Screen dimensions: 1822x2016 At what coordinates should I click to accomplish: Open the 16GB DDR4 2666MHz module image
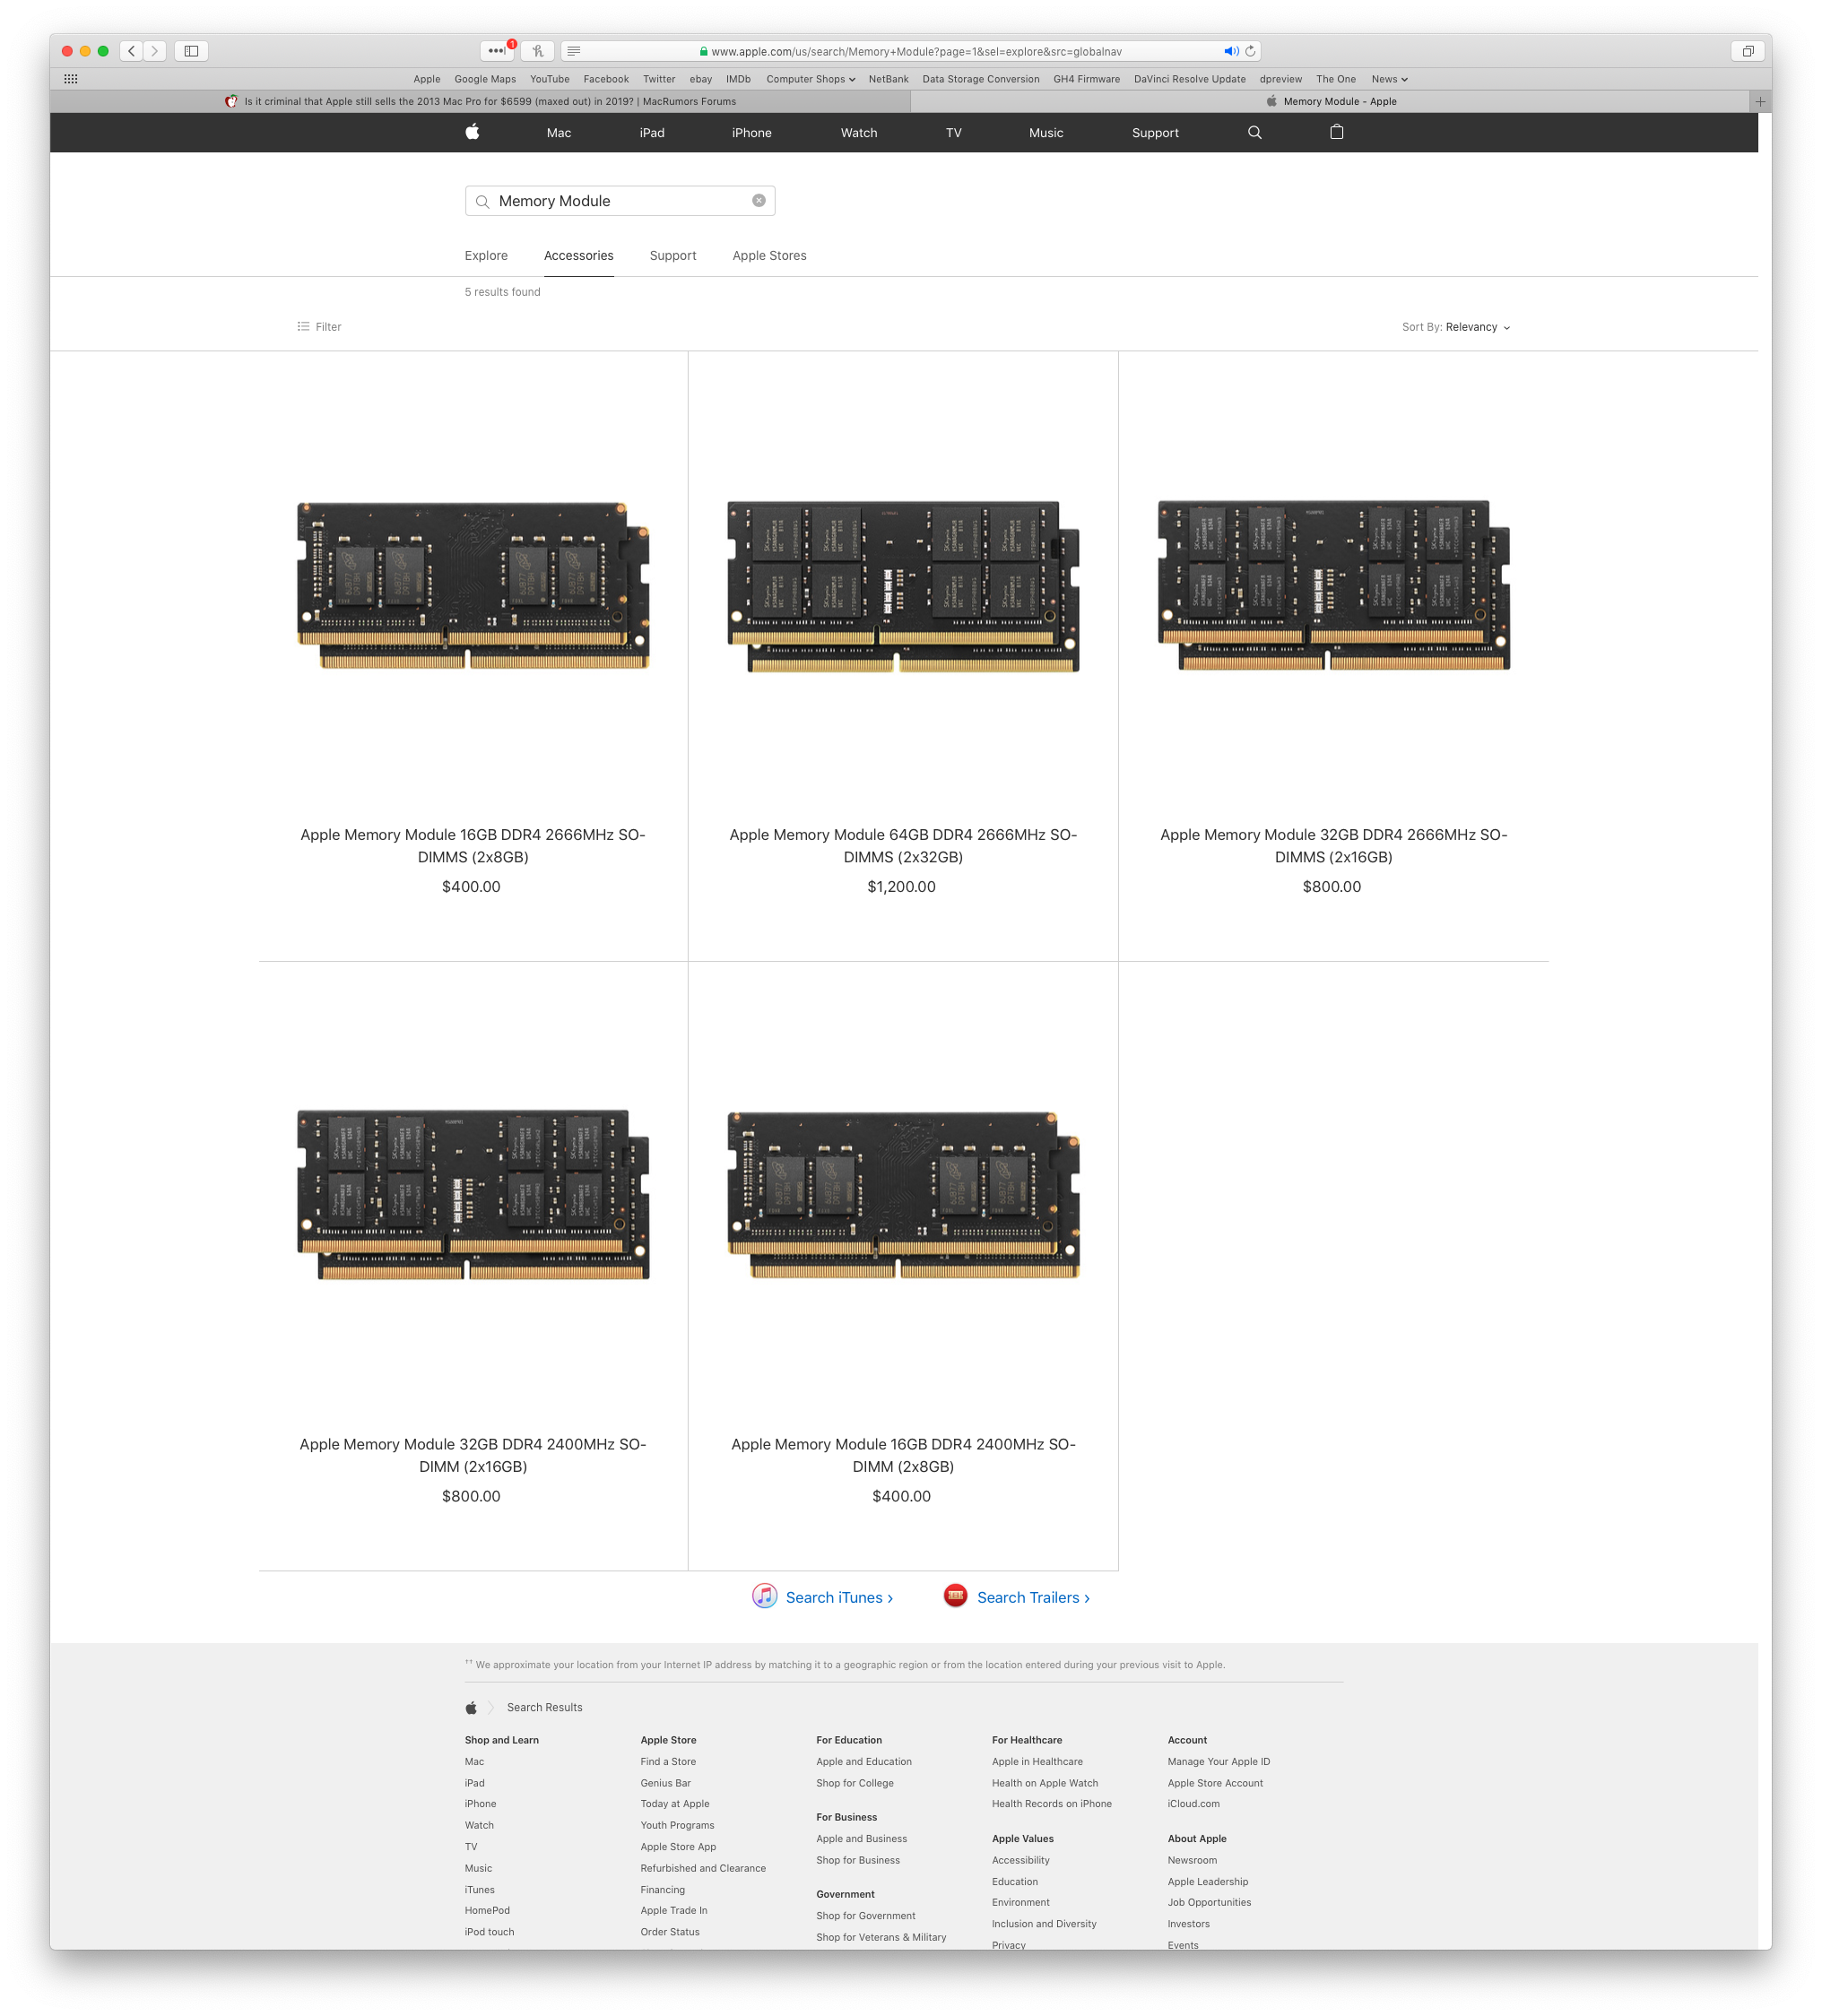(x=473, y=585)
